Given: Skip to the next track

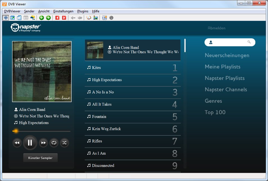Looking at the screenshot, I should [43, 143].
